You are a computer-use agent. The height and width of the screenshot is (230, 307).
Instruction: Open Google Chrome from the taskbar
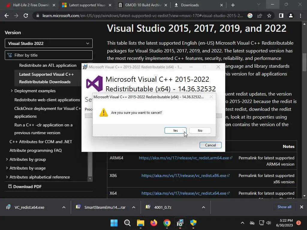167,223
